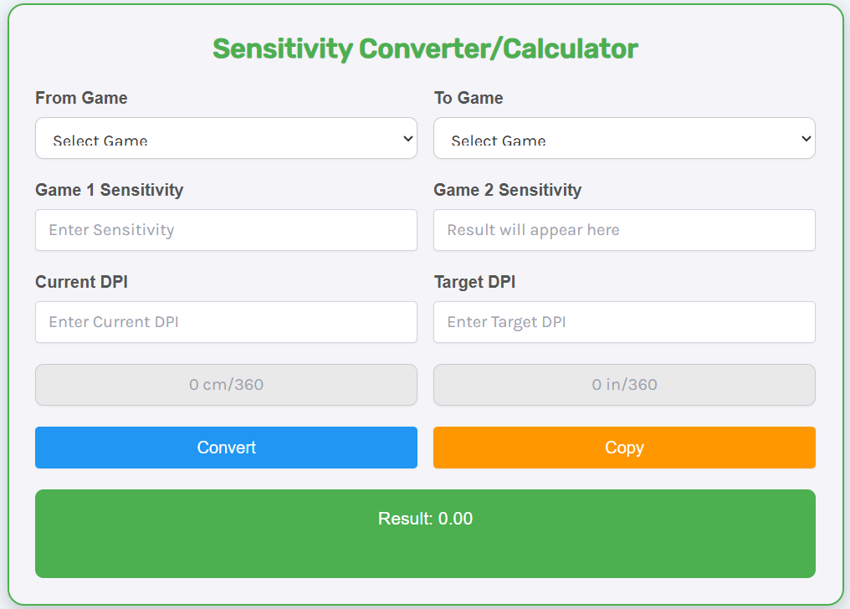Select the Game 2 Sensitivity result field

point(624,230)
